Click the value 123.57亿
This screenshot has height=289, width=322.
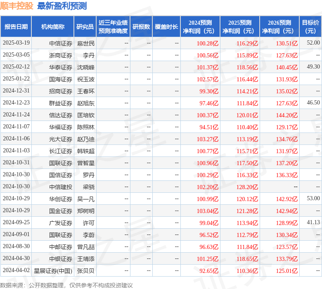pyautogui.click(x=287, y=247)
